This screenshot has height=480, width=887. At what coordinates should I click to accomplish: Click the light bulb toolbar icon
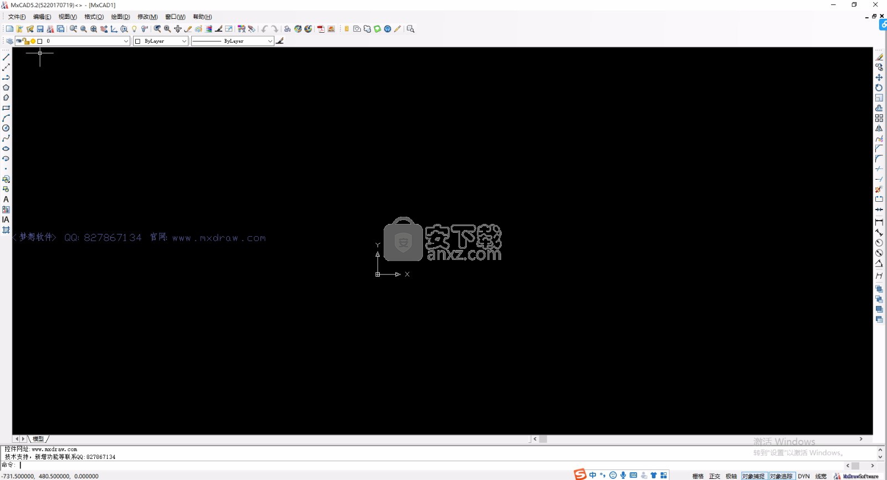tap(134, 29)
